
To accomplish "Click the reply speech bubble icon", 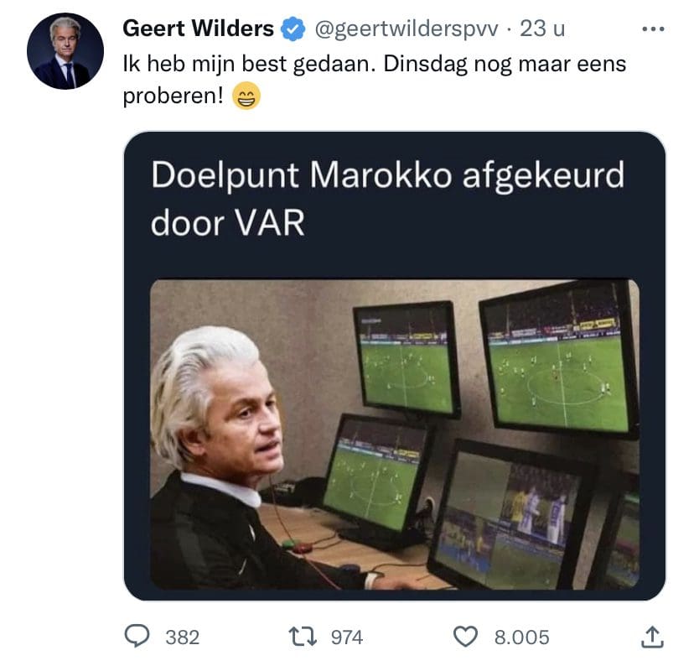I will (x=137, y=637).
